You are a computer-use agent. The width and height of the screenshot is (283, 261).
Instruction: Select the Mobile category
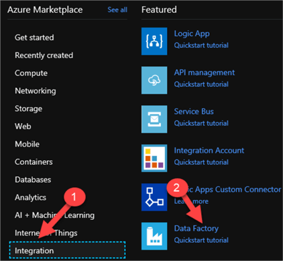pyautogui.click(x=27, y=144)
